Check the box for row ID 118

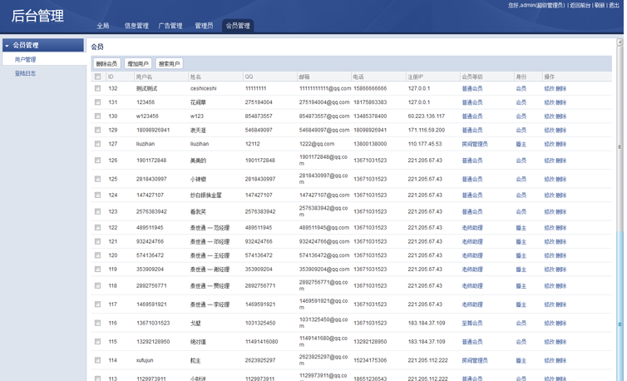point(97,286)
